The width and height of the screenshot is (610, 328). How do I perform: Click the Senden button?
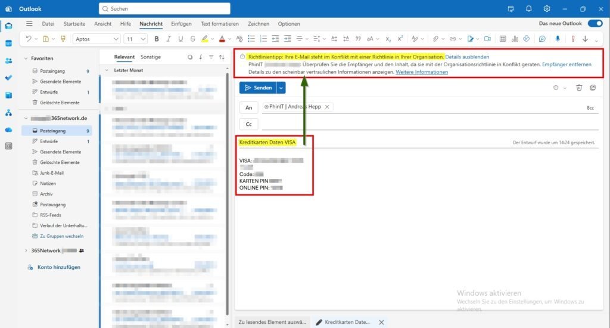click(258, 88)
